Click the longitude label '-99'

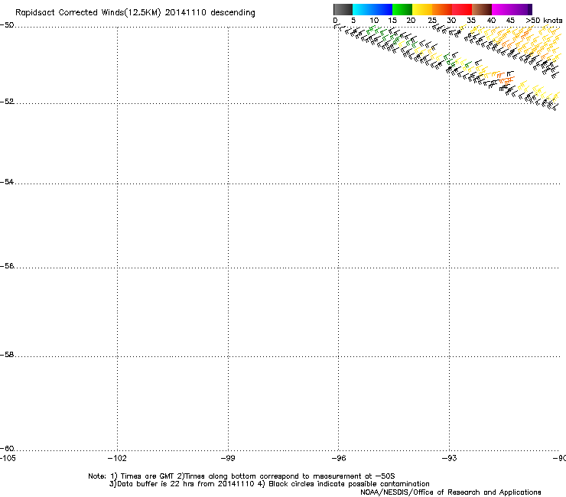pos(228,458)
